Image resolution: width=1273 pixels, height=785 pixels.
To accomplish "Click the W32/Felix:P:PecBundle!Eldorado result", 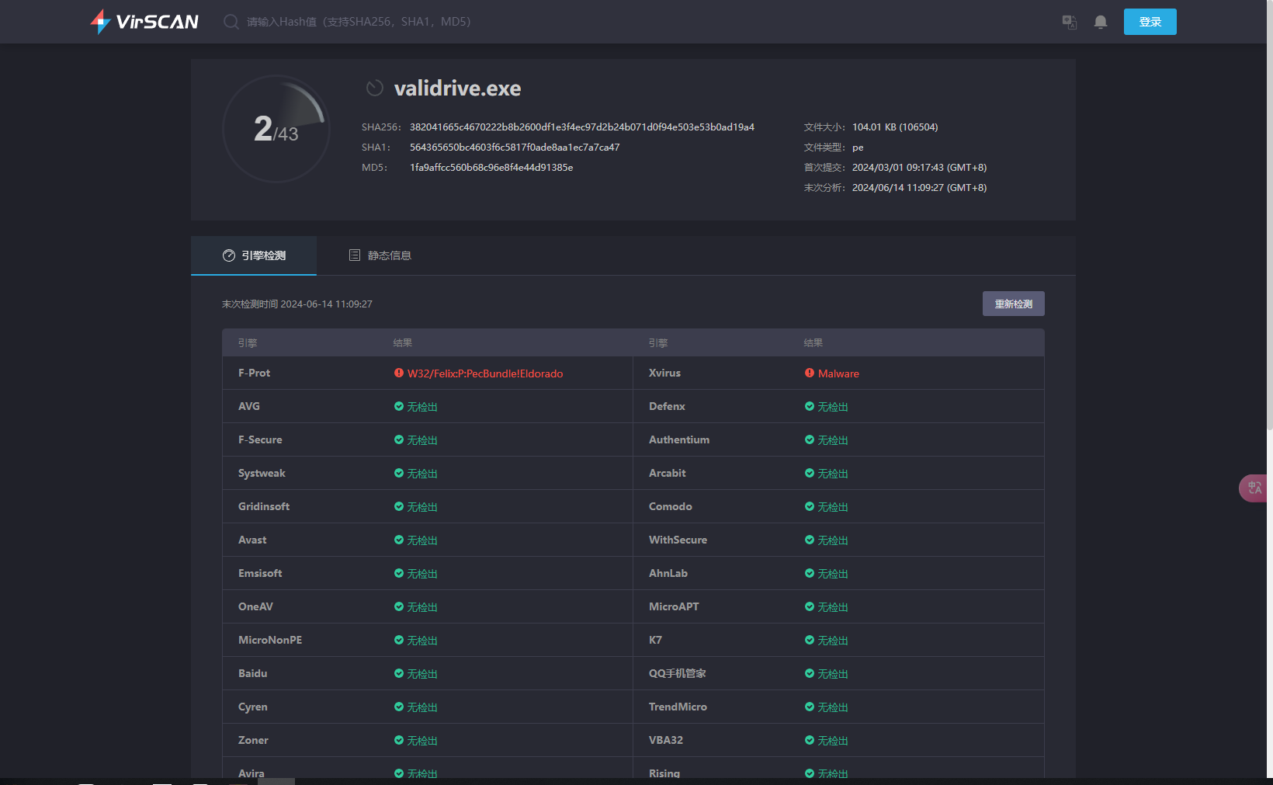I will pyautogui.click(x=485, y=373).
